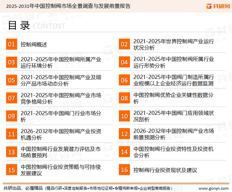
Task: Select the orange 09 chapter badge
Action: click(11, 116)
